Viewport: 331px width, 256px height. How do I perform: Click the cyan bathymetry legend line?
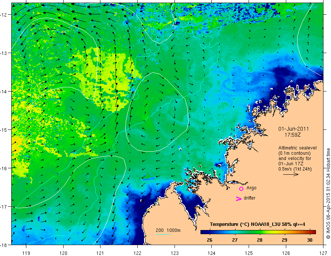pos(163,234)
